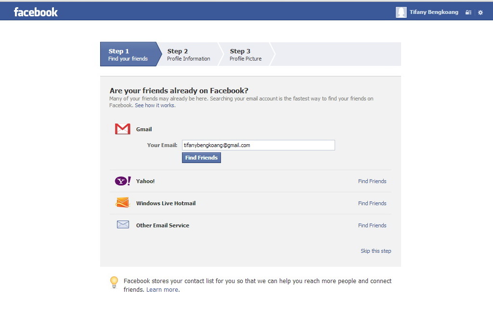The width and height of the screenshot is (493, 310).
Task: Focus the Your Email input field
Action: click(259, 145)
